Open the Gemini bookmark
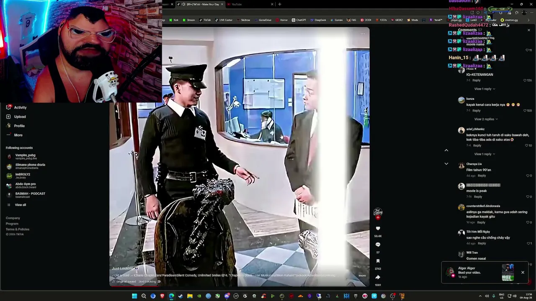The width and height of the screenshot is (536, 301). click(336, 20)
